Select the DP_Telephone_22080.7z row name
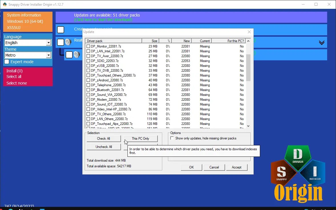This screenshot has width=336, height=210. pos(108,85)
